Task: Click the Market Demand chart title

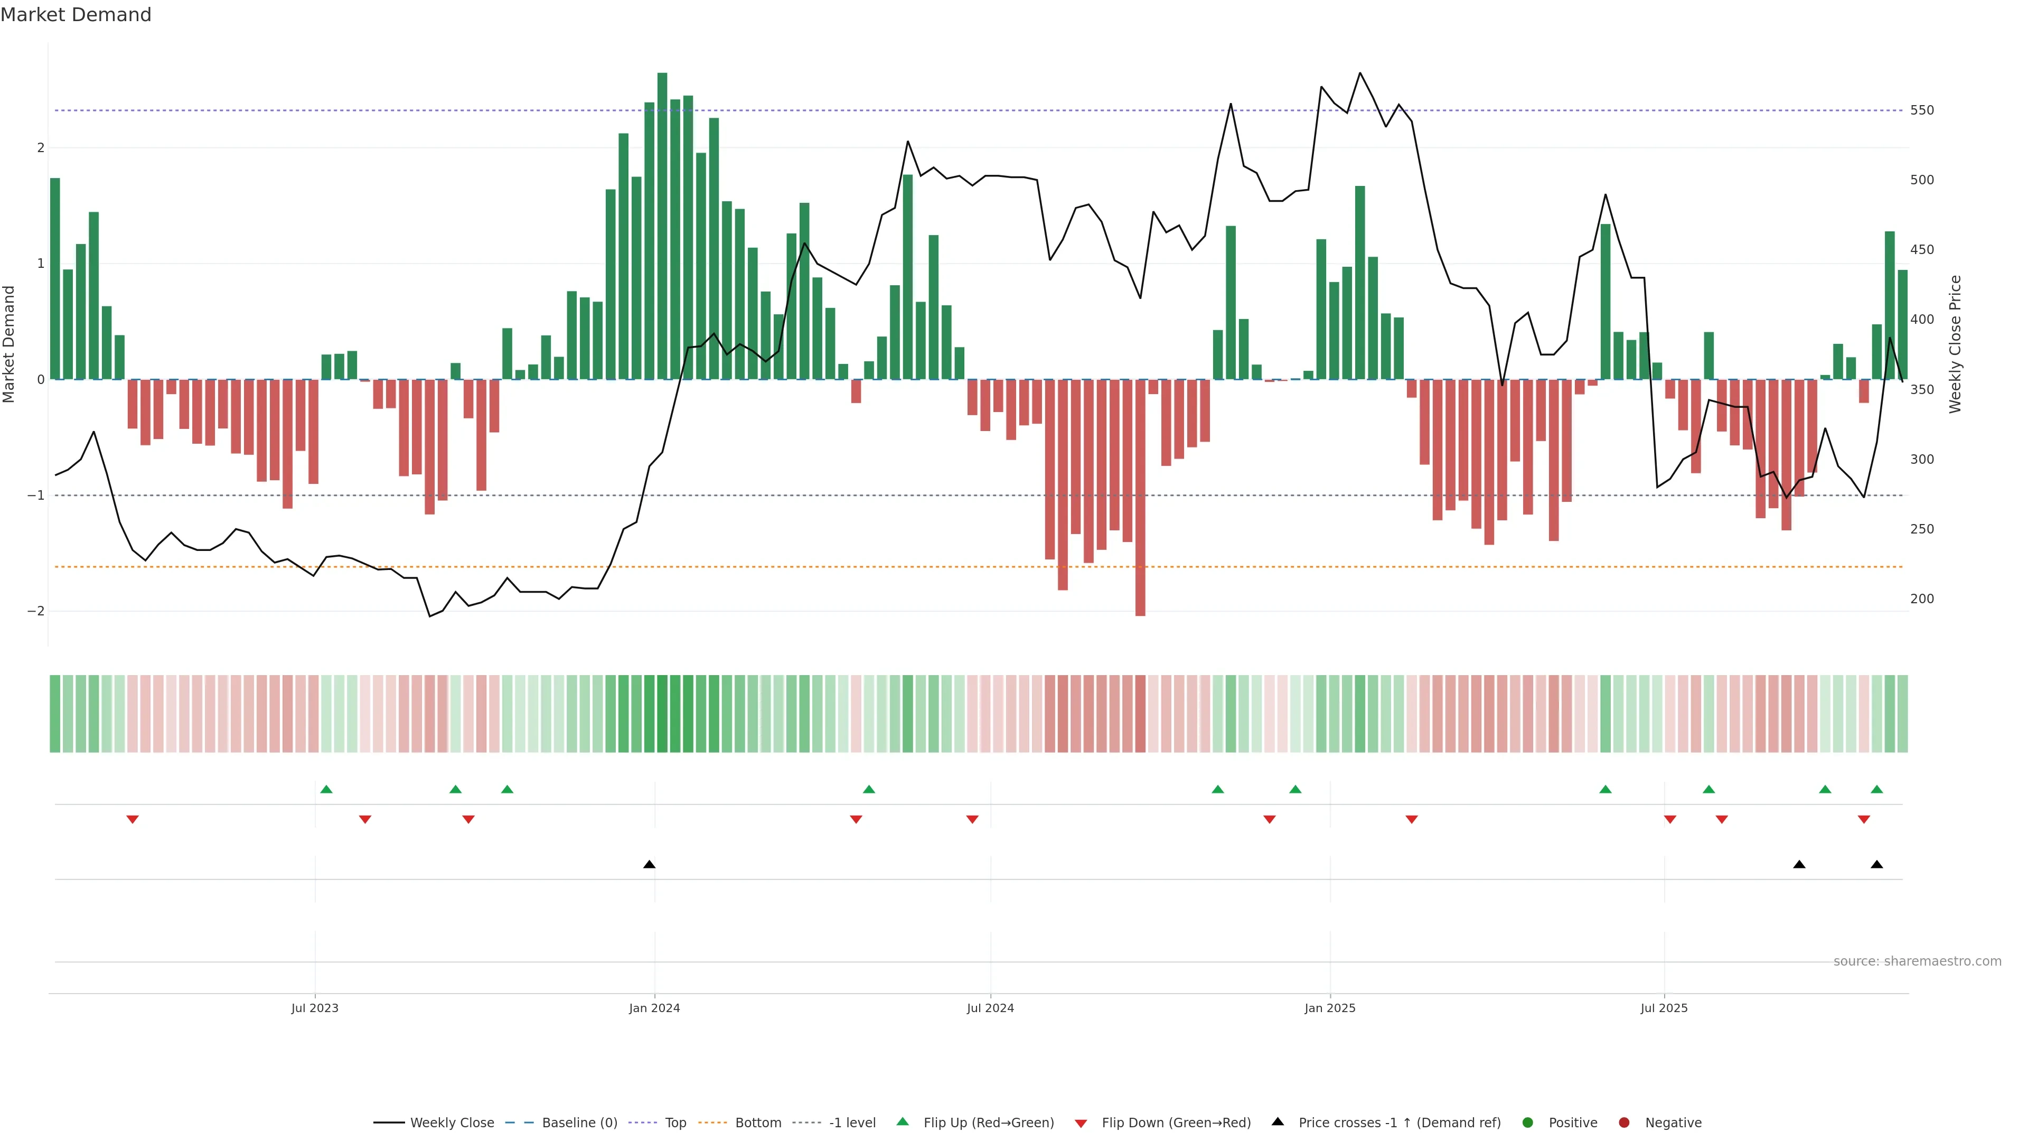Action: pos(76,15)
